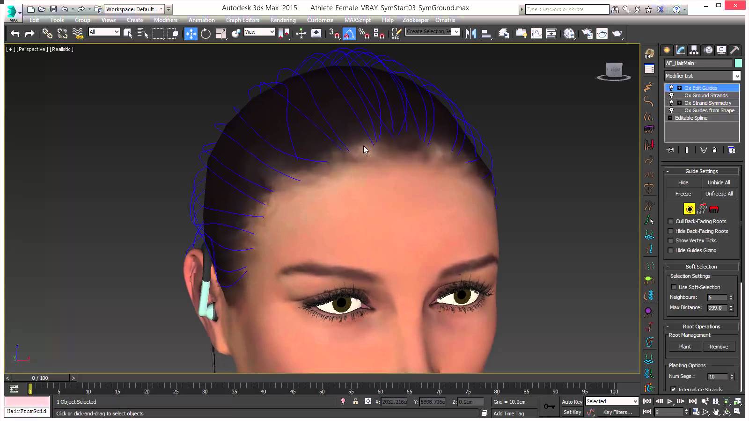Open the Modifier List dropdown
Image resolution: width=749 pixels, height=421 pixels.
736,76
